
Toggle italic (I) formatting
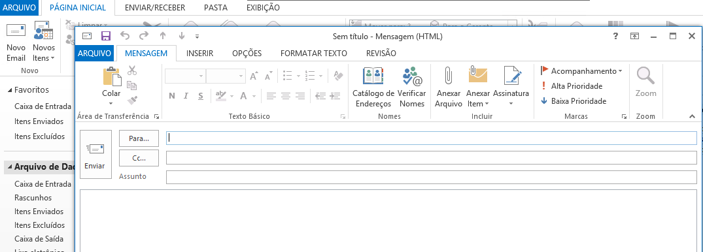point(186,95)
